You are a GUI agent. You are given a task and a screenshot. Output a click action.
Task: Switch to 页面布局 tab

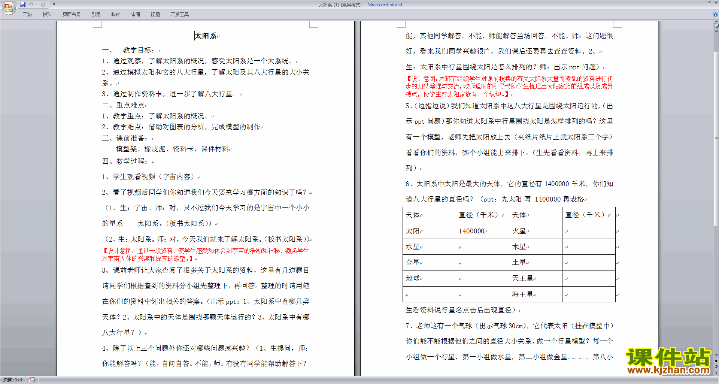click(72, 14)
